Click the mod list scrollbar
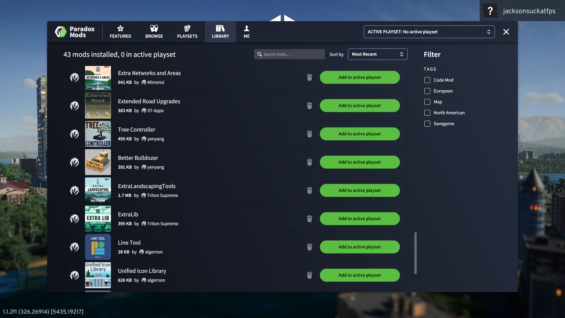 tap(415, 253)
